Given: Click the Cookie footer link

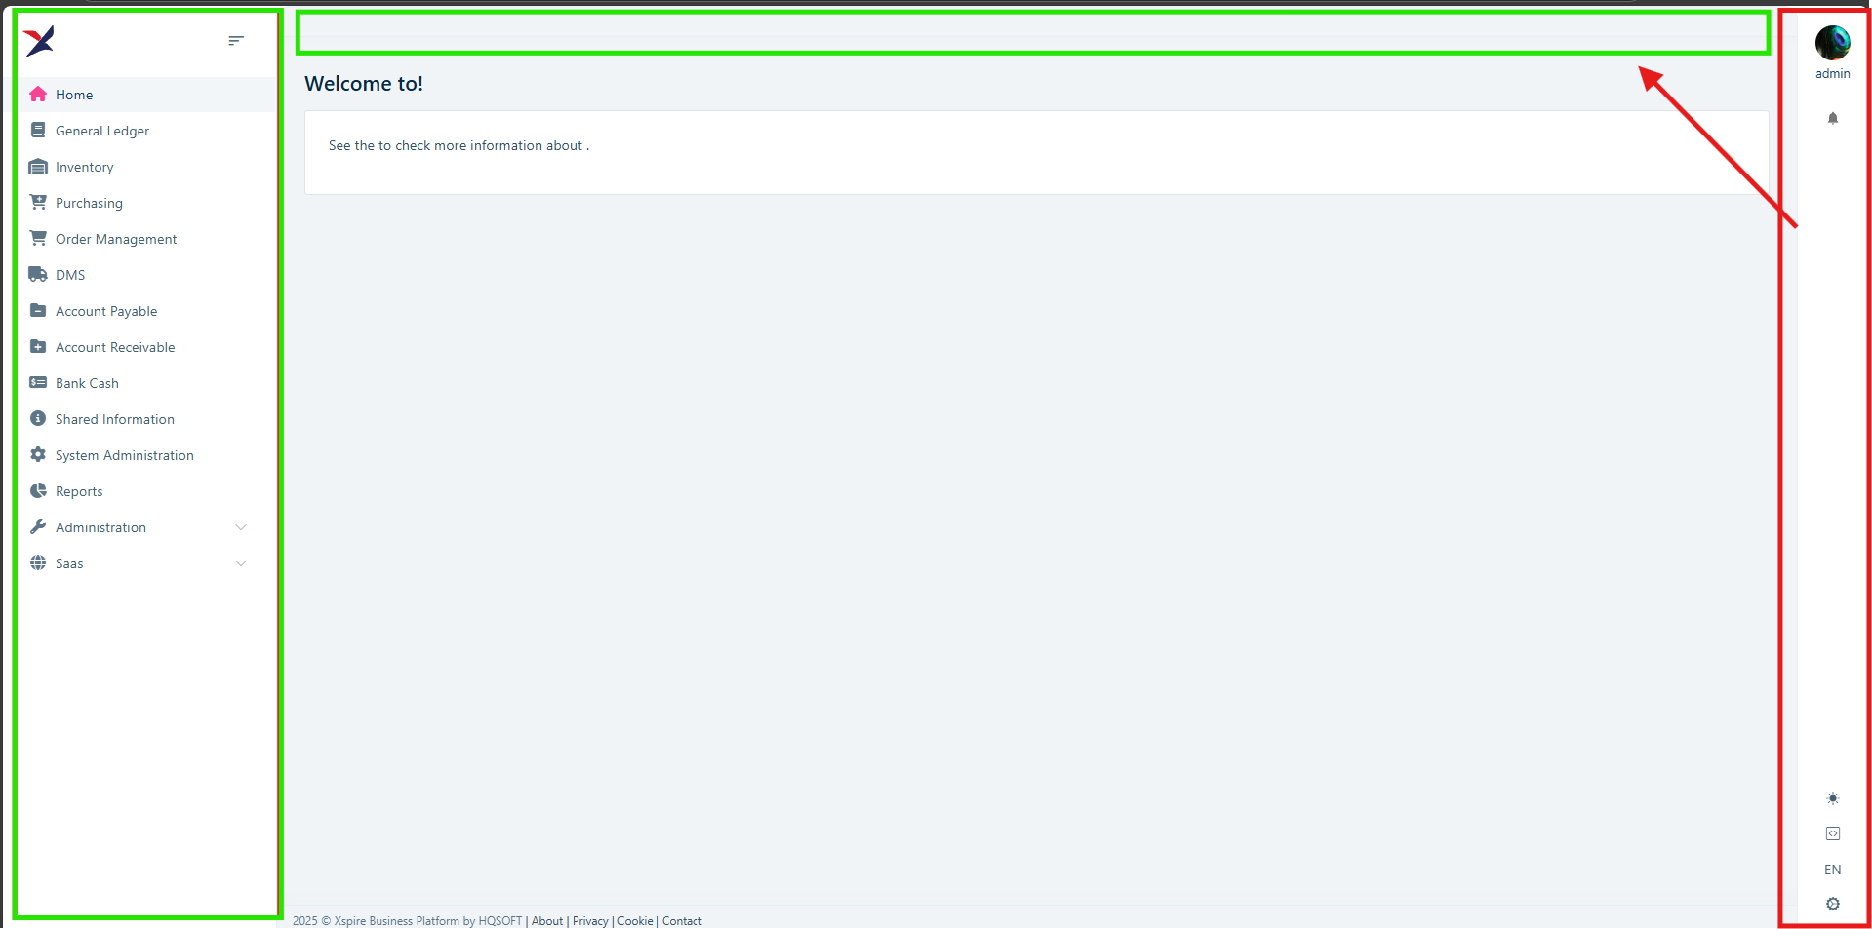Looking at the screenshot, I should point(635,921).
